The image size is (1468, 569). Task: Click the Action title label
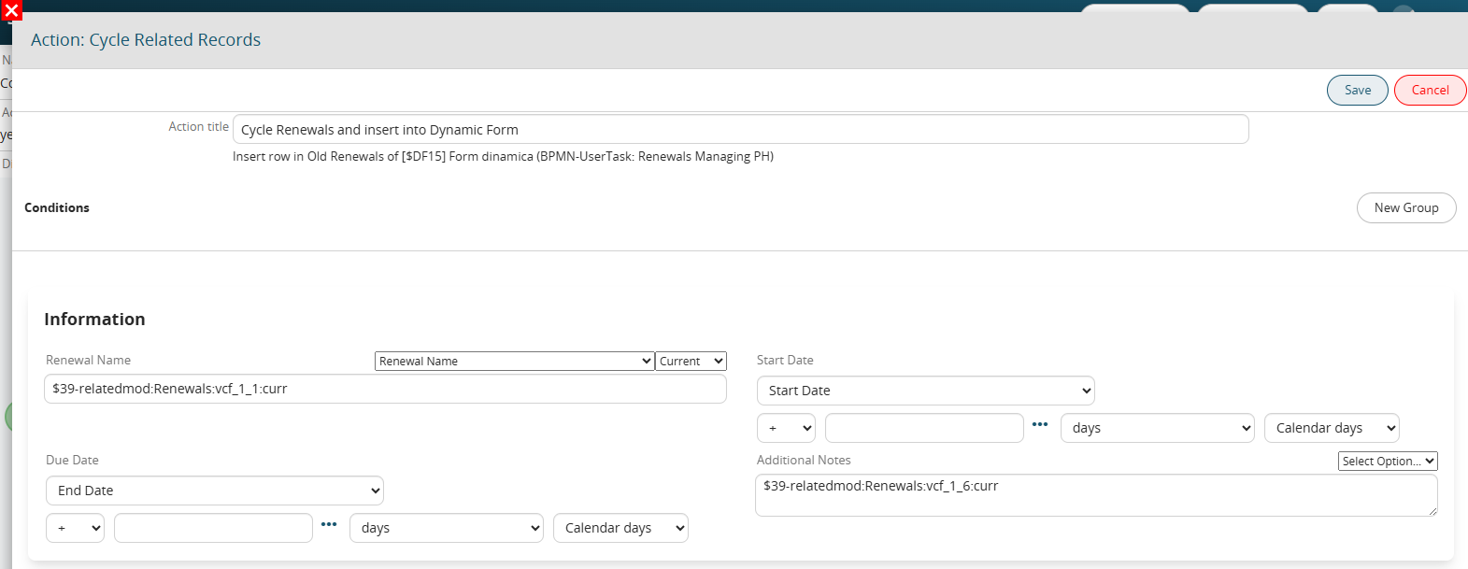[198, 126]
